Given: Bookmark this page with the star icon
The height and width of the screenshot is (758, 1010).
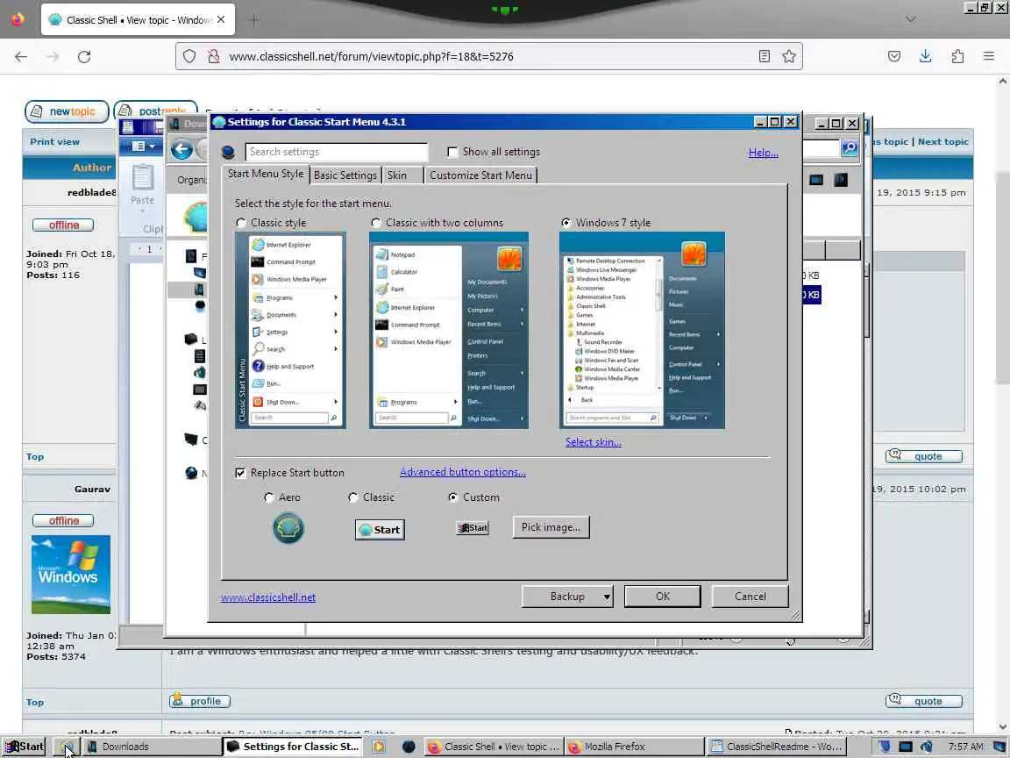Looking at the screenshot, I should coord(788,56).
